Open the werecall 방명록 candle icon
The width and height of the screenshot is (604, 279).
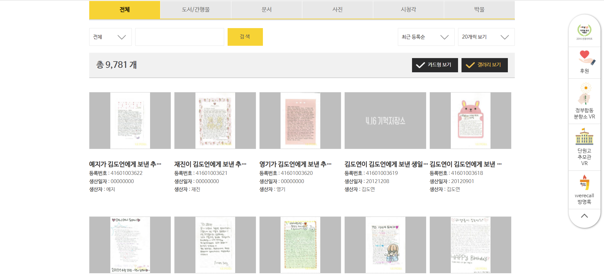pyautogui.click(x=584, y=183)
